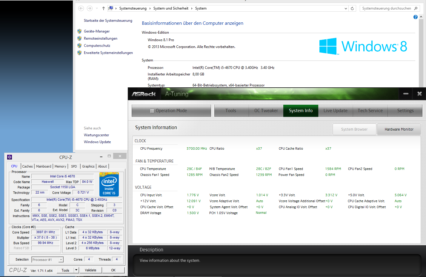Switch to the CPU-Z Memory tab

pos(60,166)
